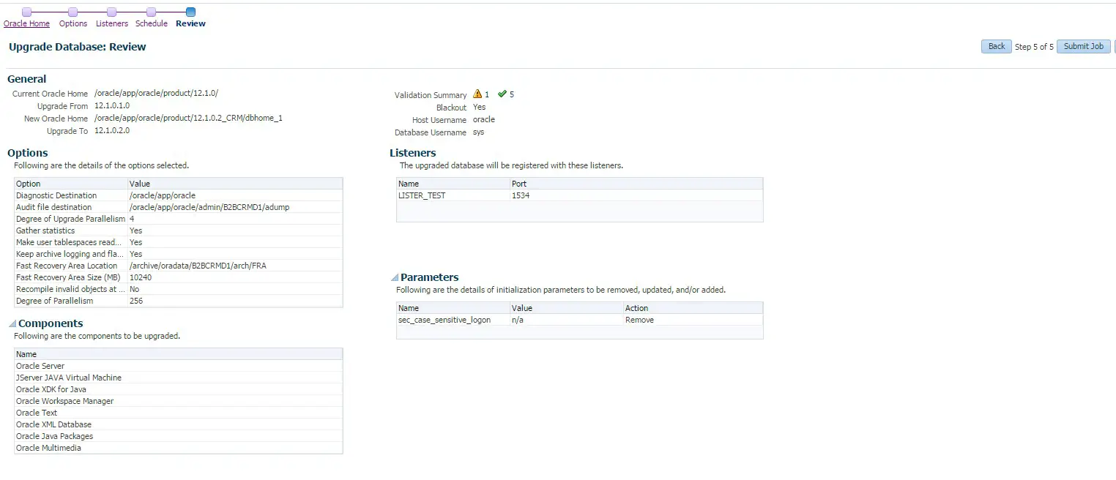Image resolution: width=1116 pixels, height=480 pixels.
Task: Select JServer JAVA Virtual Machine component
Action: [178, 378]
